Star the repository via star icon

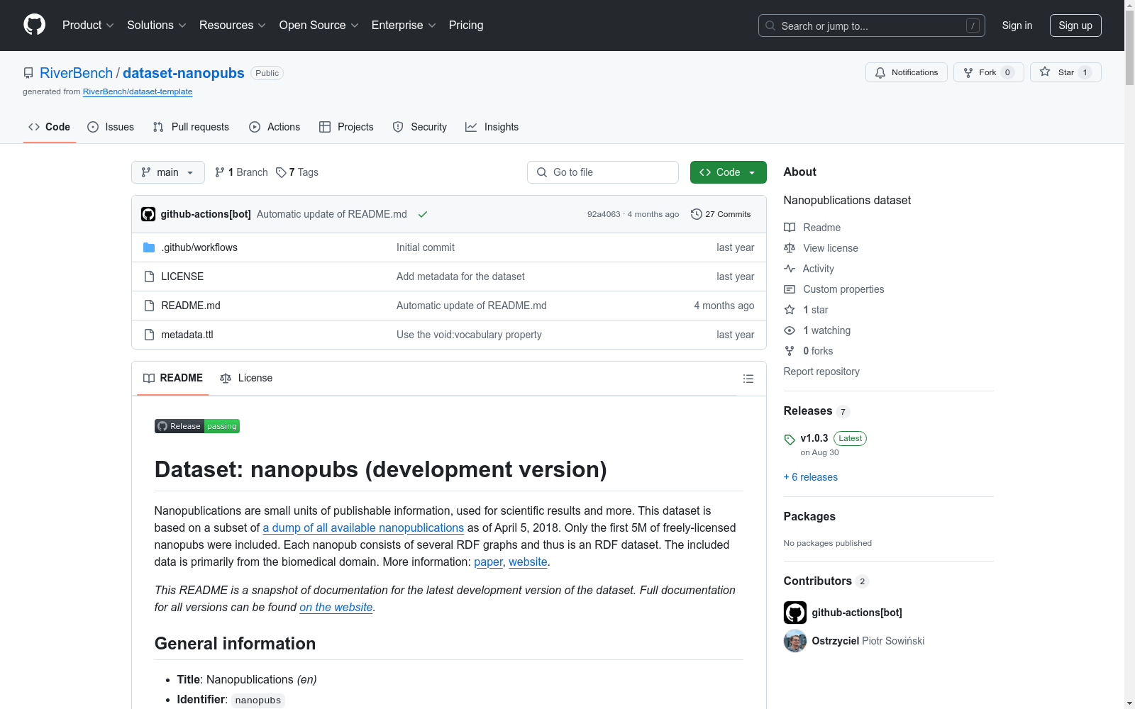coord(1045,72)
